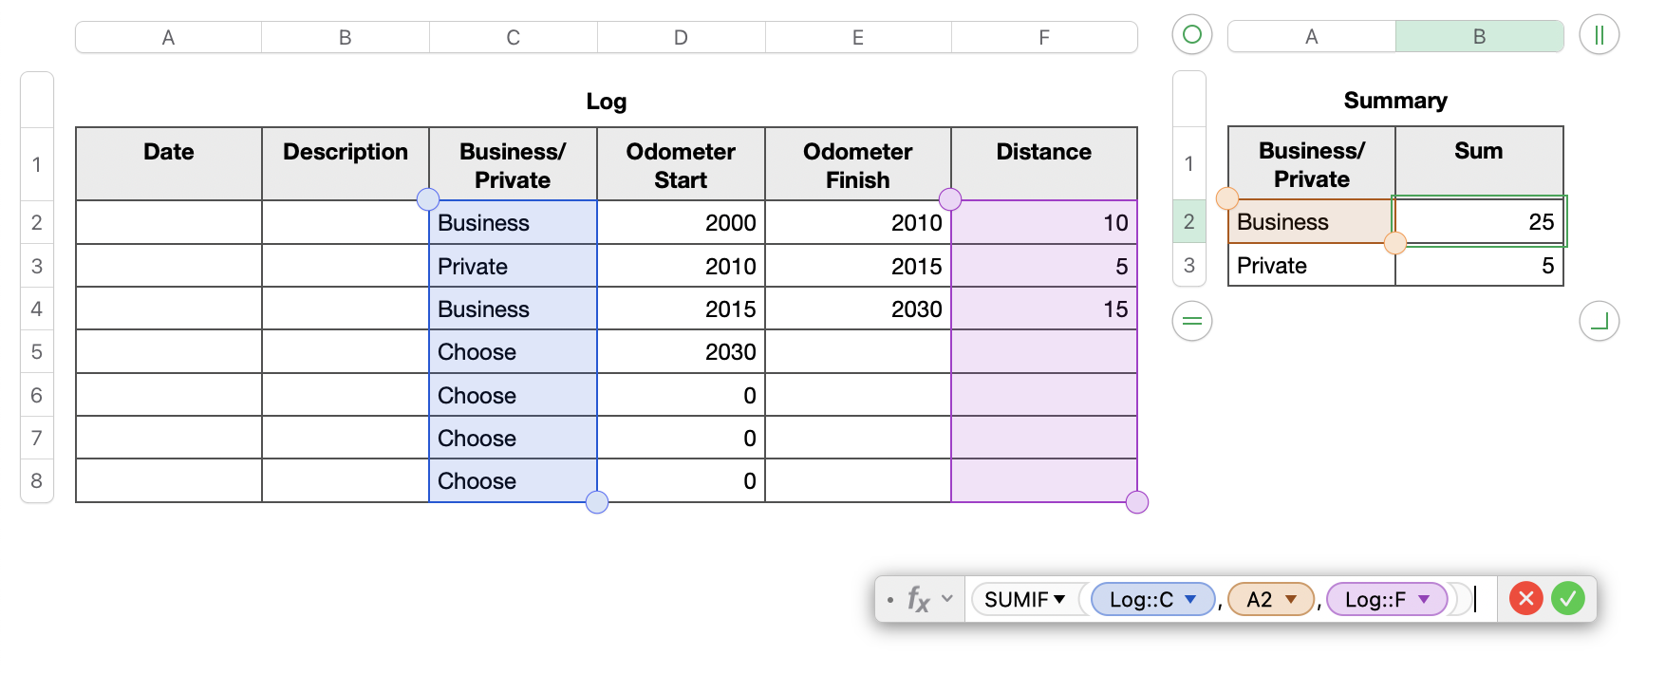
Task: Open the Log::C reference token dropdown
Action: [x=1190, y=599]
